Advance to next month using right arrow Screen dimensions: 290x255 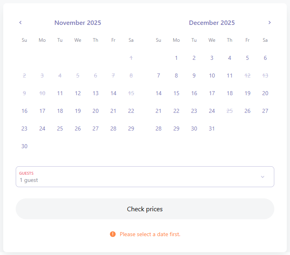tap(269, 22)
